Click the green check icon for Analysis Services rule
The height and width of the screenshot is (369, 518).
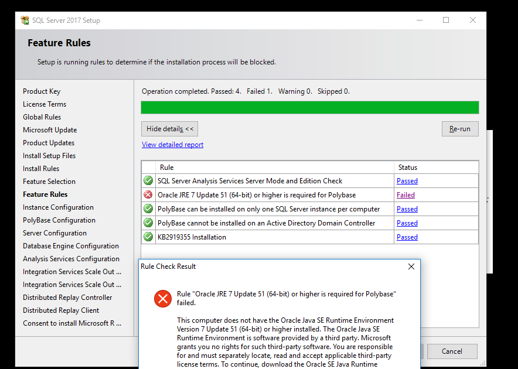point(148,181)
